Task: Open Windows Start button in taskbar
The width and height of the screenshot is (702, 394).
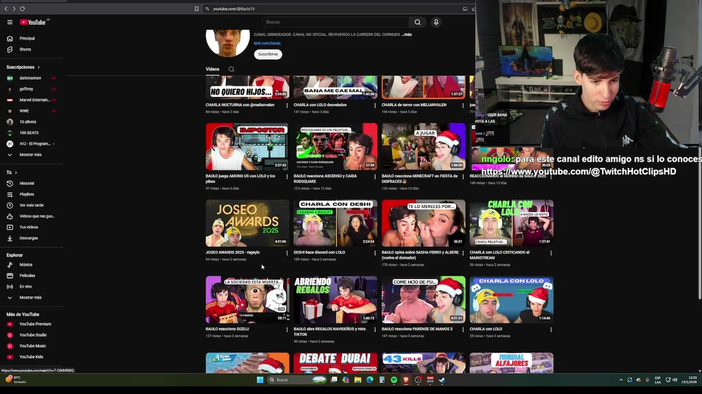Action: pos(260,380)
